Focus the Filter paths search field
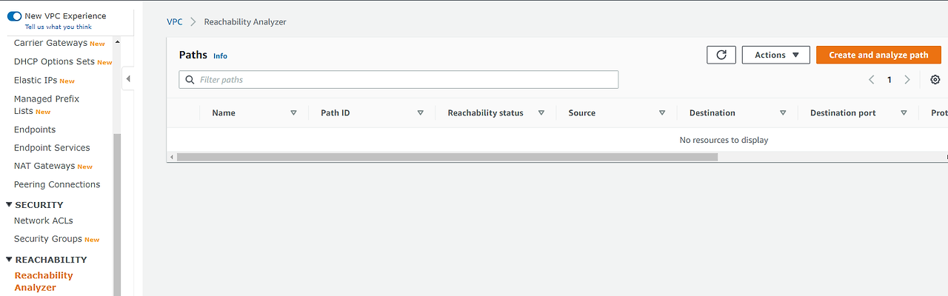 [398, 80]
